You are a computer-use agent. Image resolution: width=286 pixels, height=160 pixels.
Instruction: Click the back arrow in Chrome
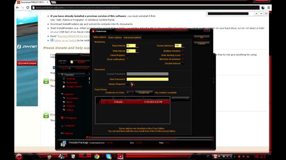17,8
